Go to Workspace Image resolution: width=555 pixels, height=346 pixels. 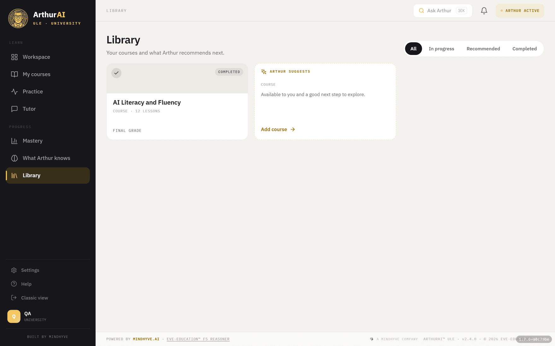pyautogui.click(x=48, y=57)
